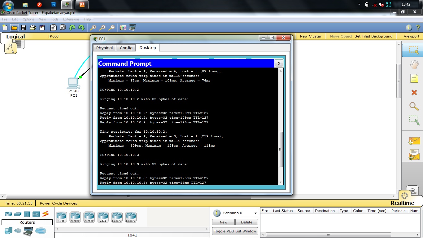The height and width of the screenshot is (238, 423).
Task: Pick the 2621XM router model
Action: (x=89, y=217)
